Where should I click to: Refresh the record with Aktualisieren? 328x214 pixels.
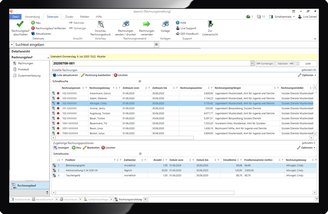(41, 34)
